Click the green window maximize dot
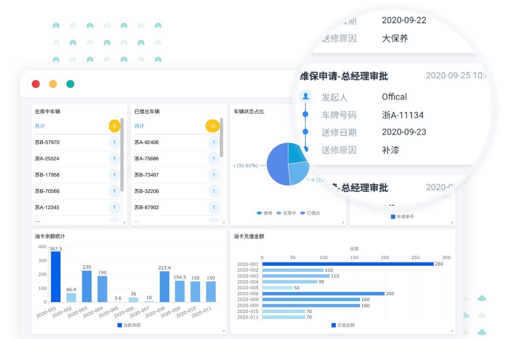The image size is (512, 339). (x=70, y=84)
